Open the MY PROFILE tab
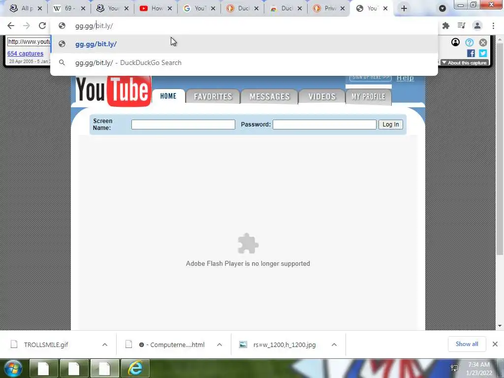 pyautogui.click(x=368, y=96)
